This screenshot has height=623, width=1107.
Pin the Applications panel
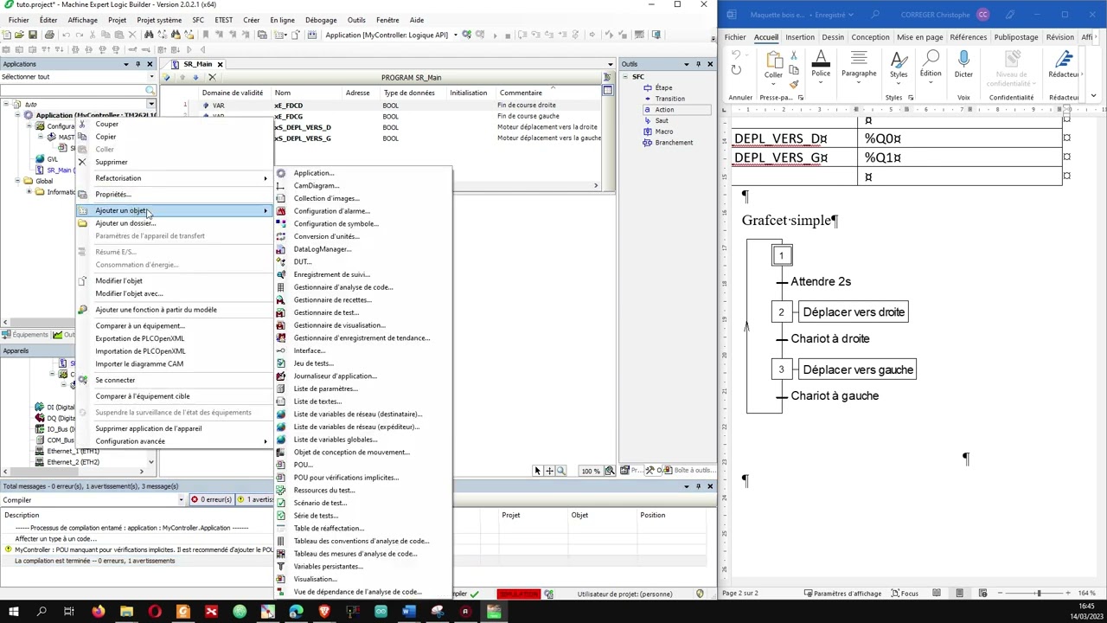coord(138,64)
